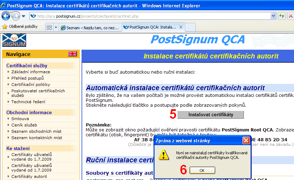Confirm the dialog with OK
294x180 pixels.
(202, 170)
